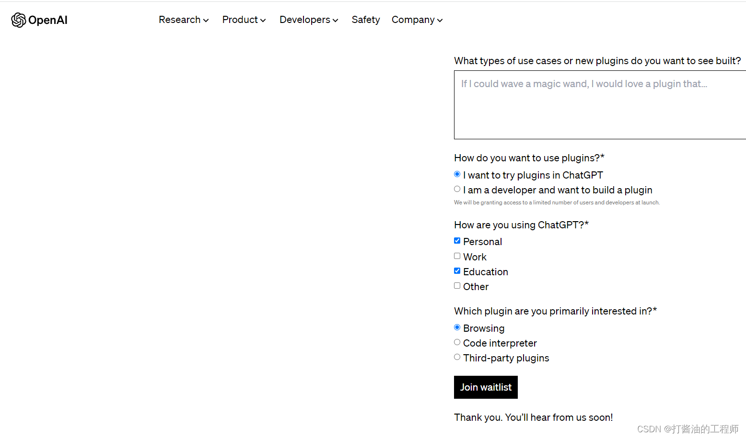Uncheck the Education checkbox
The height and width of the screenshot is (438, 746).
click(457, 271)
